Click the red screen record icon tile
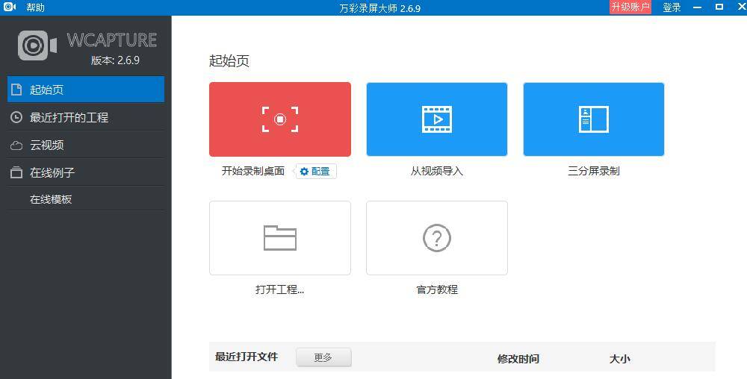The image size is (747, 379). click(x=280, y=119)
